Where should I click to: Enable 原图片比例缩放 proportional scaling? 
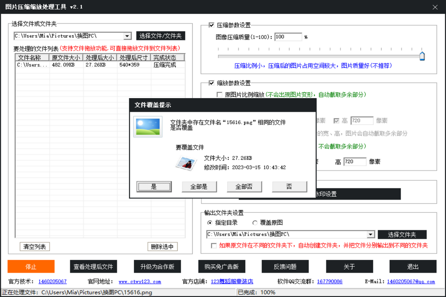coord(219,94)
